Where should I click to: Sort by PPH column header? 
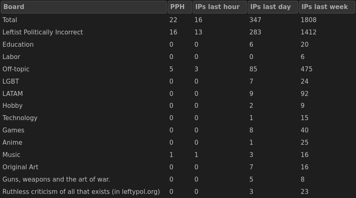click(x=180, y=7)
